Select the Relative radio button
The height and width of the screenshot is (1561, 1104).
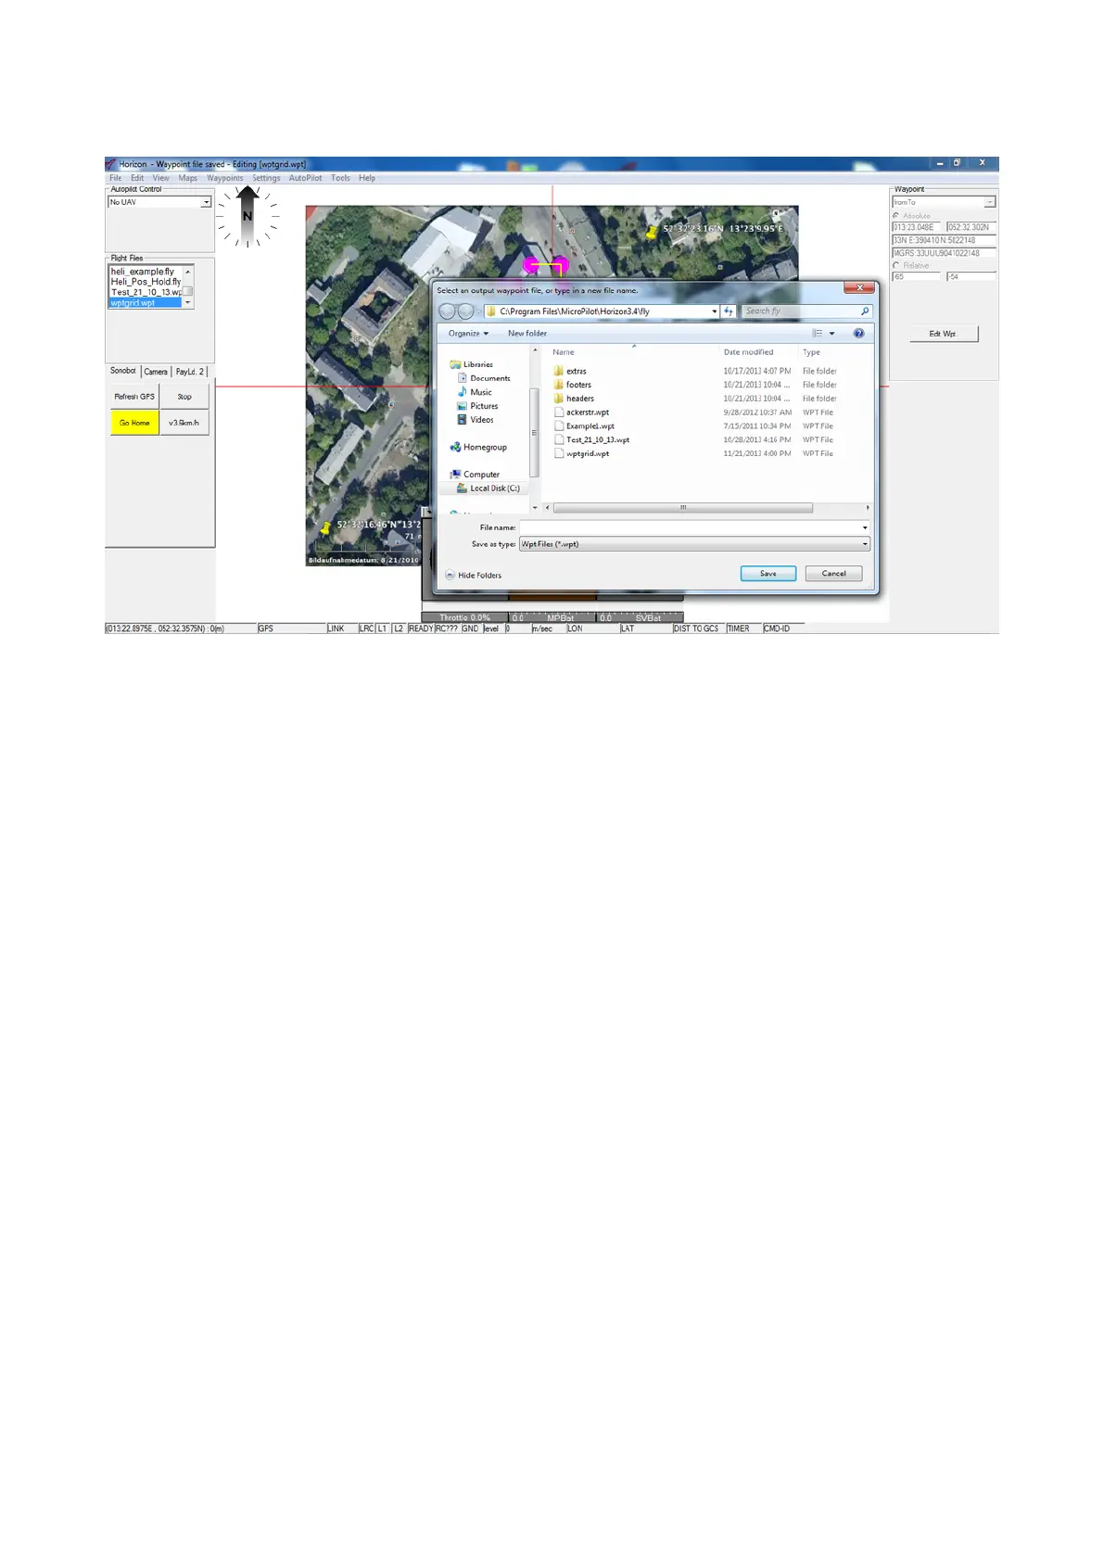click(896, 265)
